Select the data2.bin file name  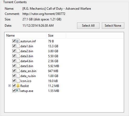27,51
